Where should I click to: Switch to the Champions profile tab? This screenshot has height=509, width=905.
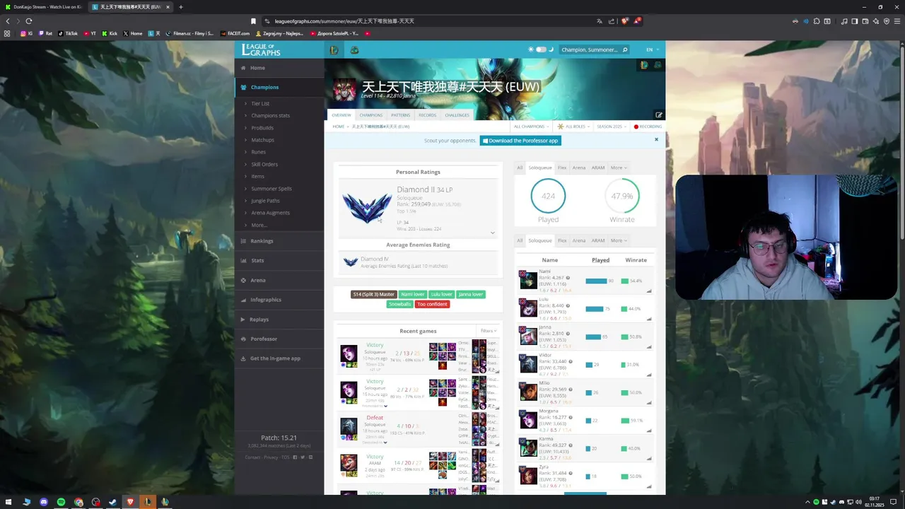pyautogui.click(x=370, y=115)
